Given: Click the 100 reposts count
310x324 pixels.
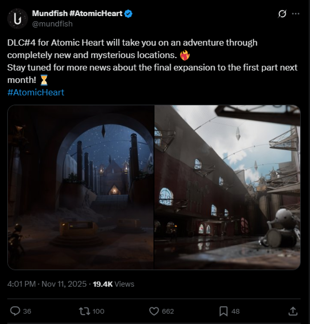Looking at the screenshot, I should [98, 311].
